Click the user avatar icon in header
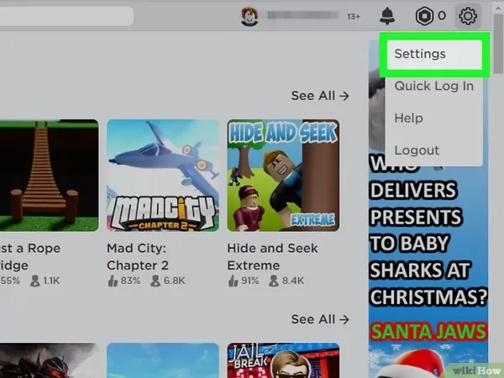The image size is (504, 378). (x=249, y=16)
